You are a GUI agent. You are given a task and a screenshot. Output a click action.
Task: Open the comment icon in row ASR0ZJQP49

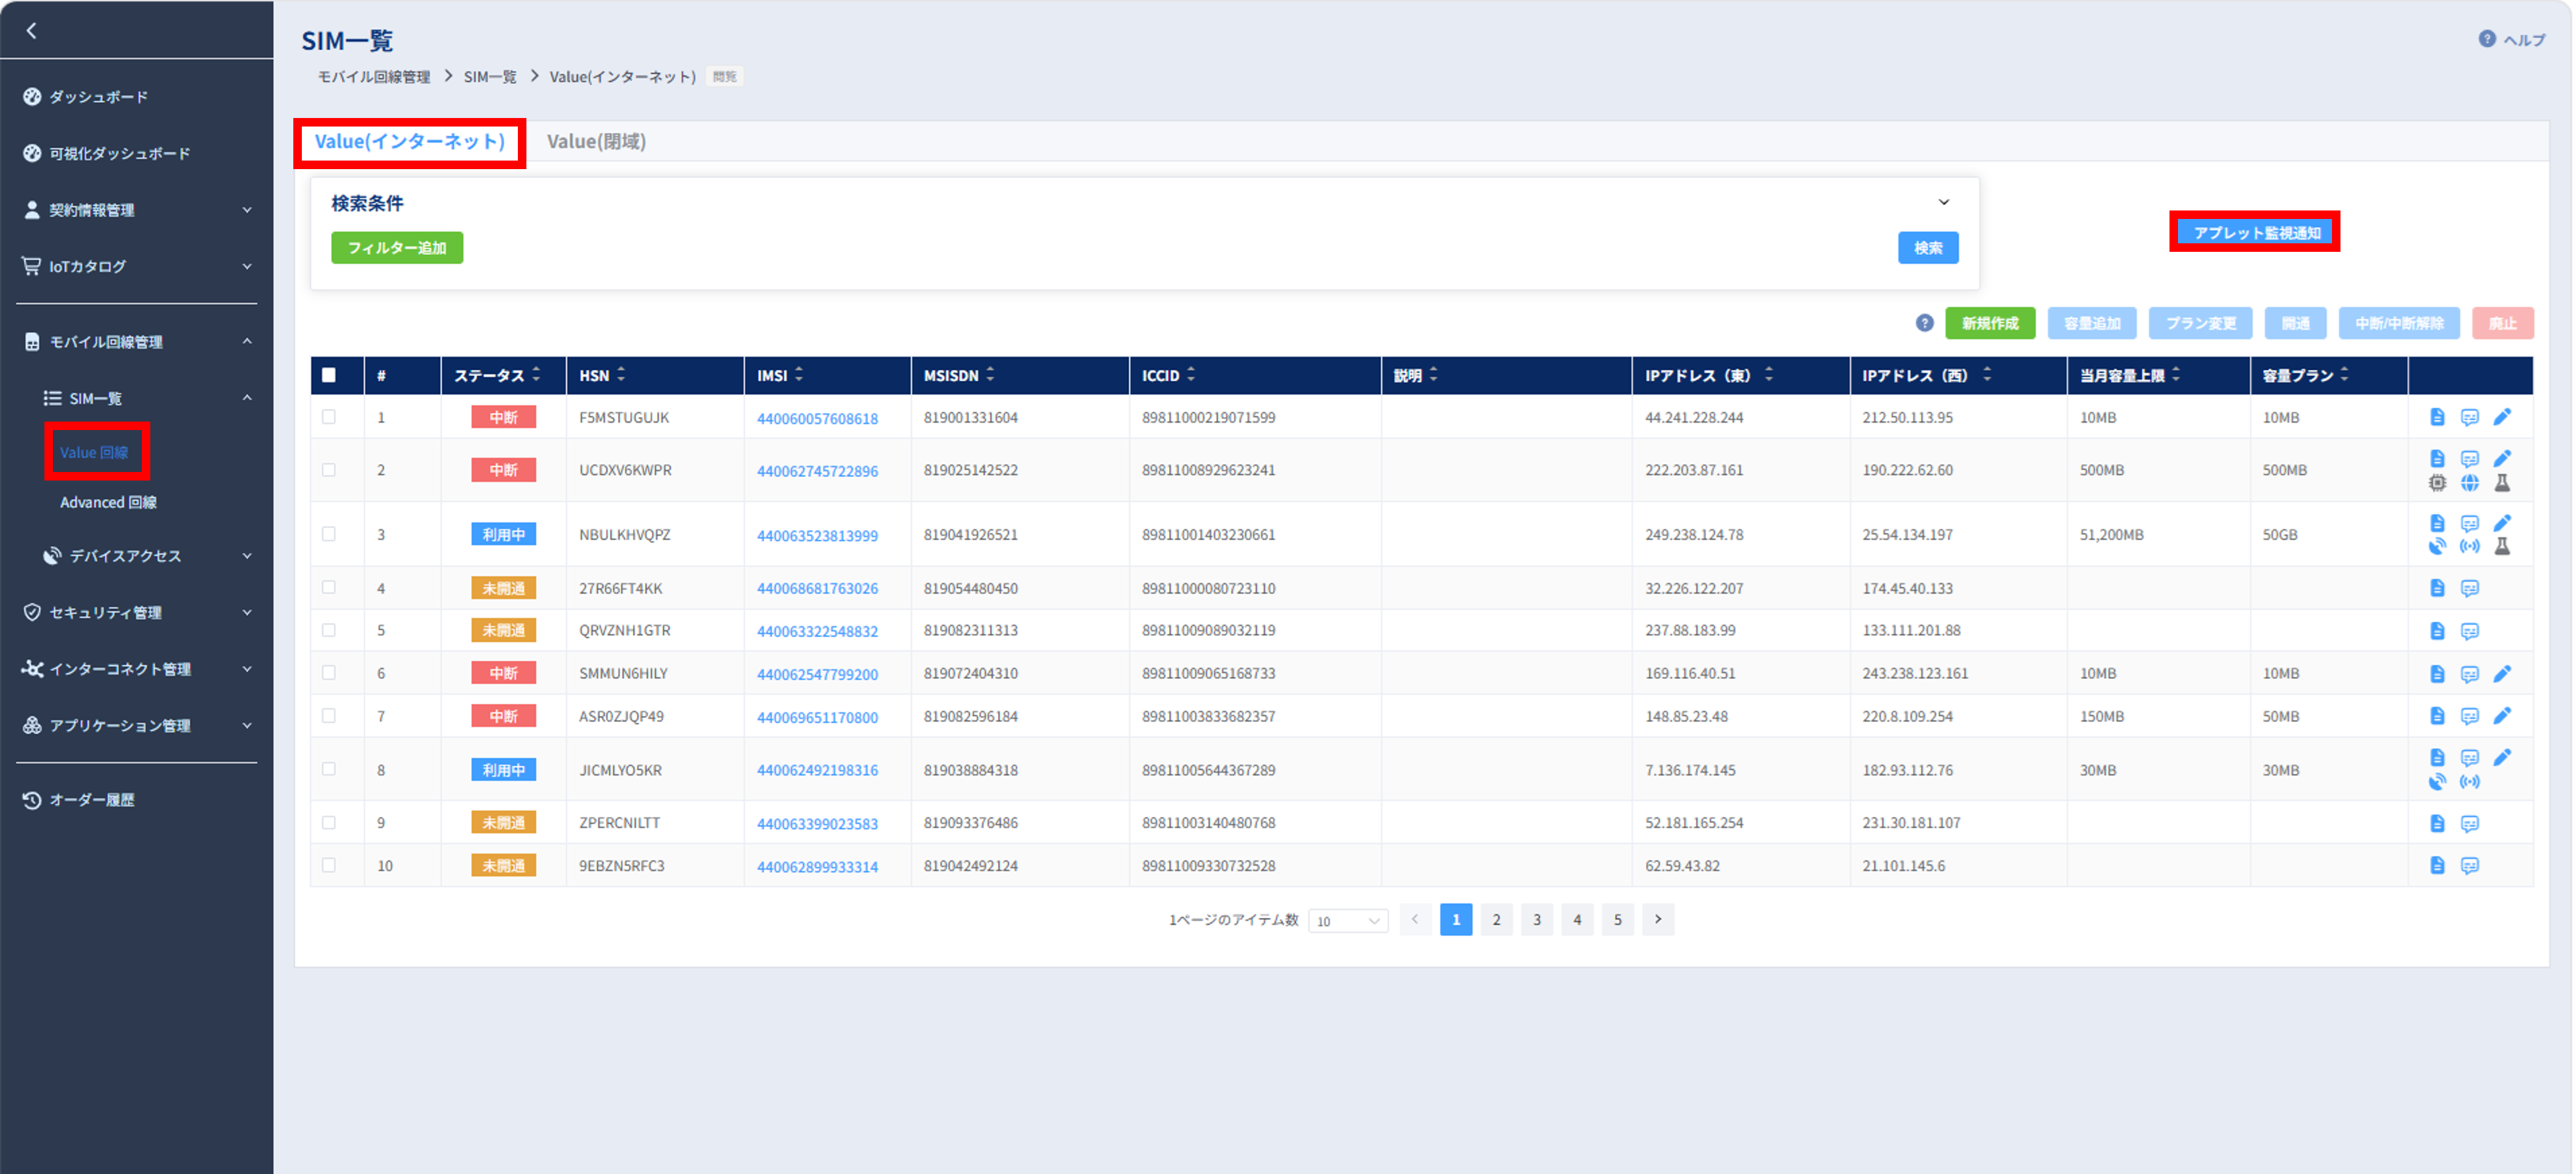pyautogui.click(x=2469, y=717)
